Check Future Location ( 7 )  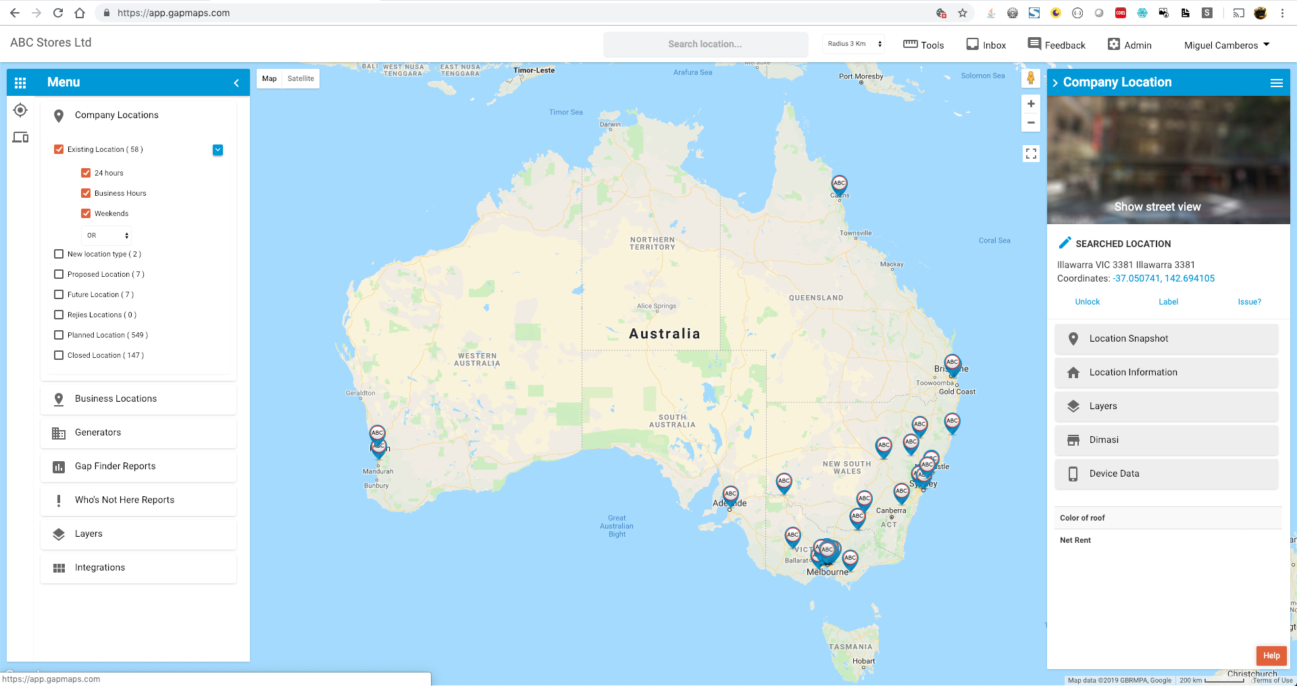tap(59, 294)
